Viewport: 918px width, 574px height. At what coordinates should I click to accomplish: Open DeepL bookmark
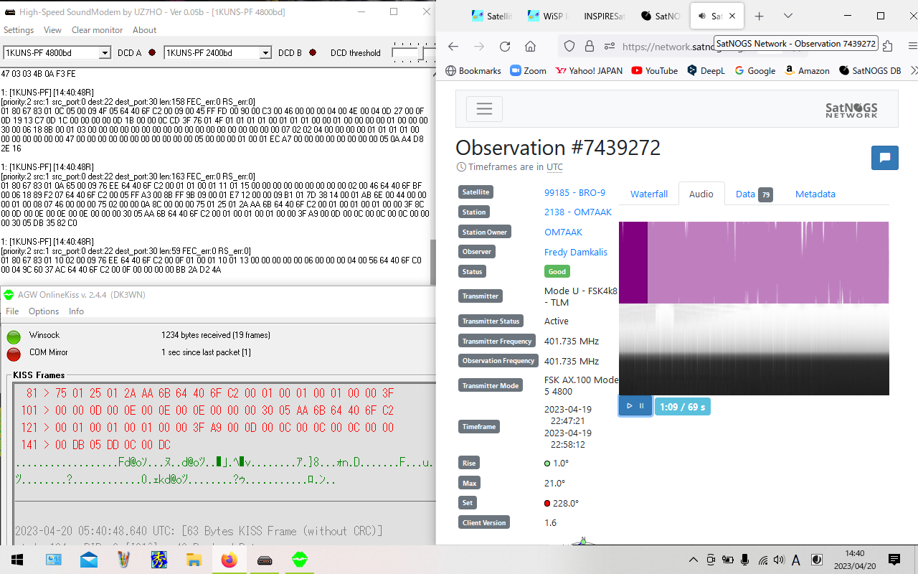(706, 70)
